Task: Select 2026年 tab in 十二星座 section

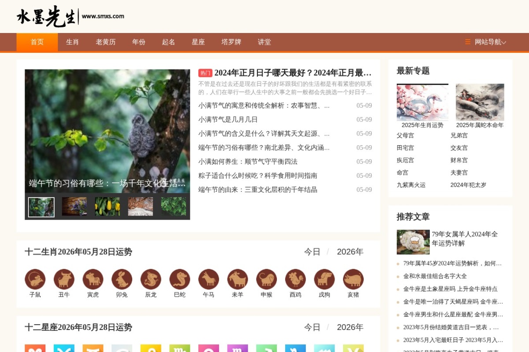Action: point(350,327)
